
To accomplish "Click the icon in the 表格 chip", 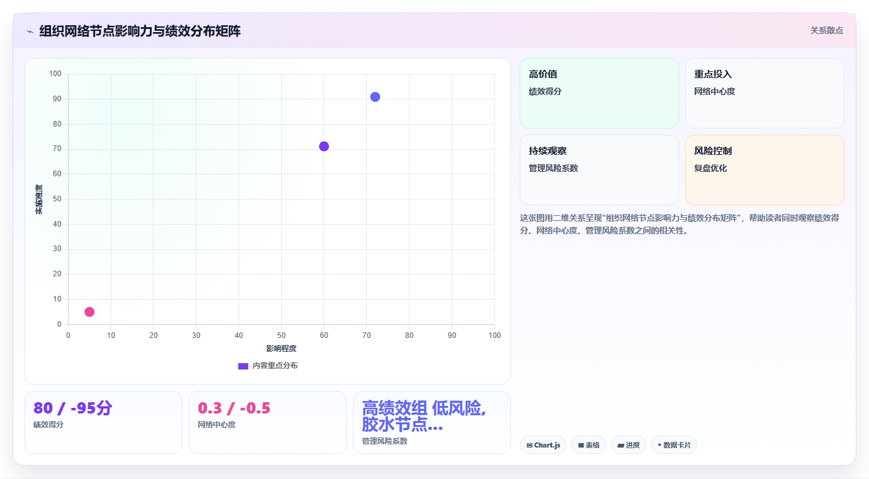I will point(581,445).
